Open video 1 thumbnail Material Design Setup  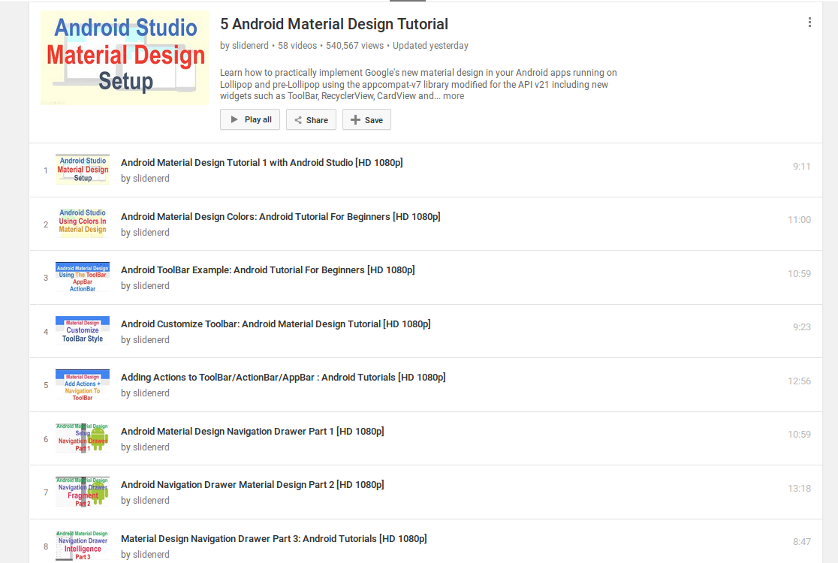point(83,170)
